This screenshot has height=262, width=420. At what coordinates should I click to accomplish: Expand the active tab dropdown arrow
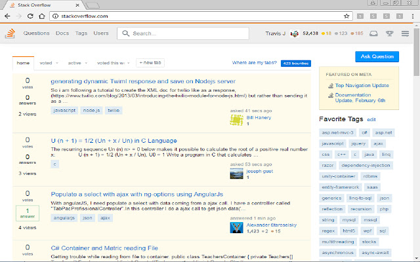(86, 64)
